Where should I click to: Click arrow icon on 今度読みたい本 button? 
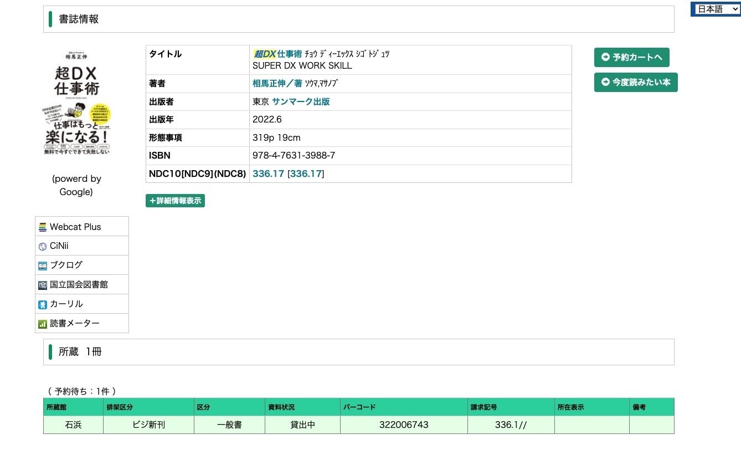605,82
